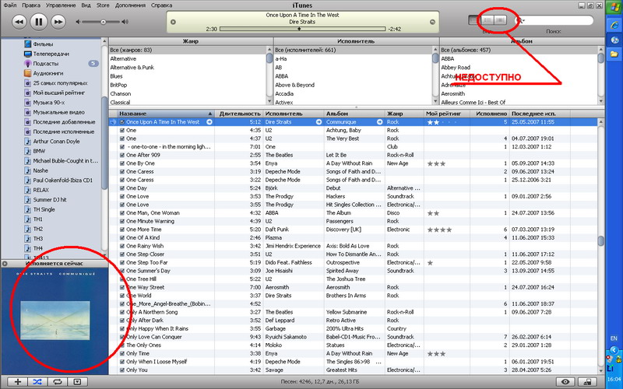
Task: Click right arrow in now playing display
Action: click(432, 22)
